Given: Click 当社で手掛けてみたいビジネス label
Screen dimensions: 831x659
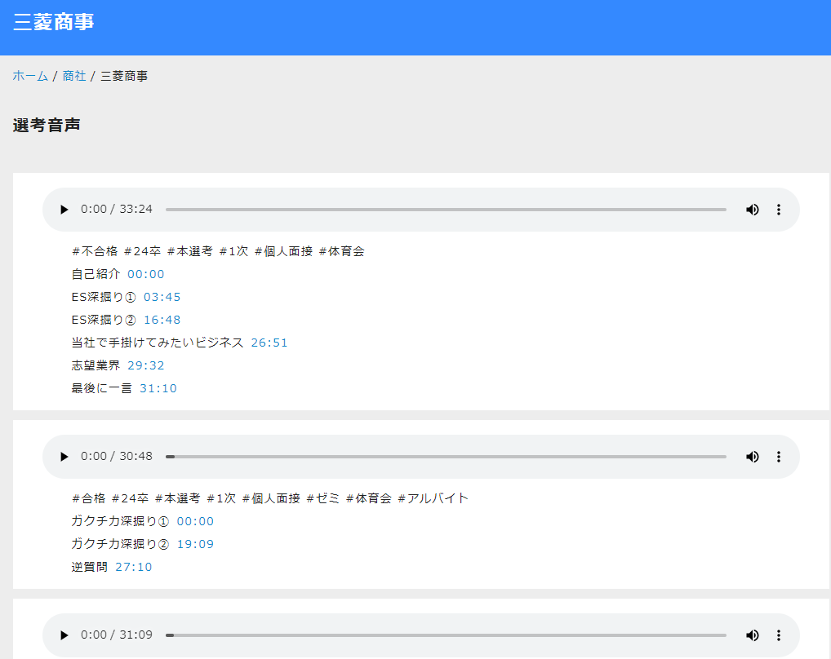Looking at the screenshot, I should pos(158,343).
